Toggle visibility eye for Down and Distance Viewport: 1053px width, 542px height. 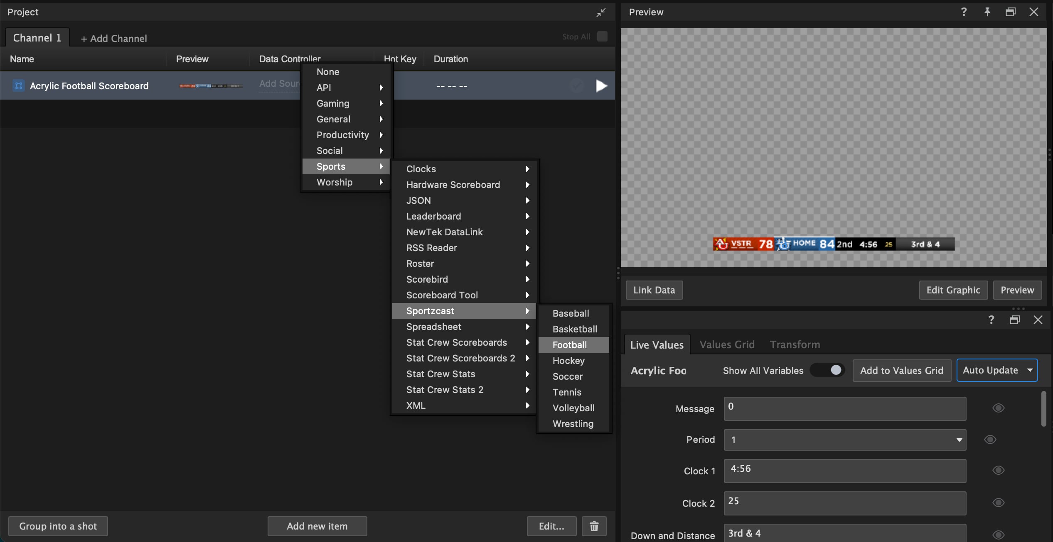(x=999, y=535)
